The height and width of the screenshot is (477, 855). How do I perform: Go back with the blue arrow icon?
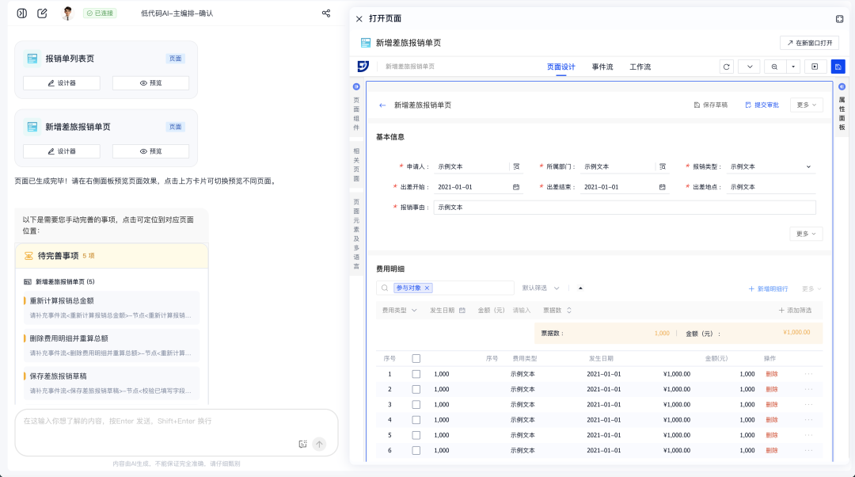point(382,105)
